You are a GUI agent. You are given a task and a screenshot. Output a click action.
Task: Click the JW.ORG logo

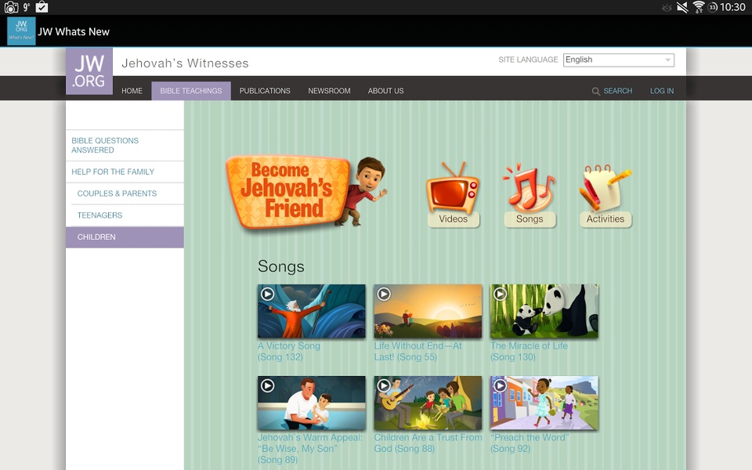click(x=89, y=71)
